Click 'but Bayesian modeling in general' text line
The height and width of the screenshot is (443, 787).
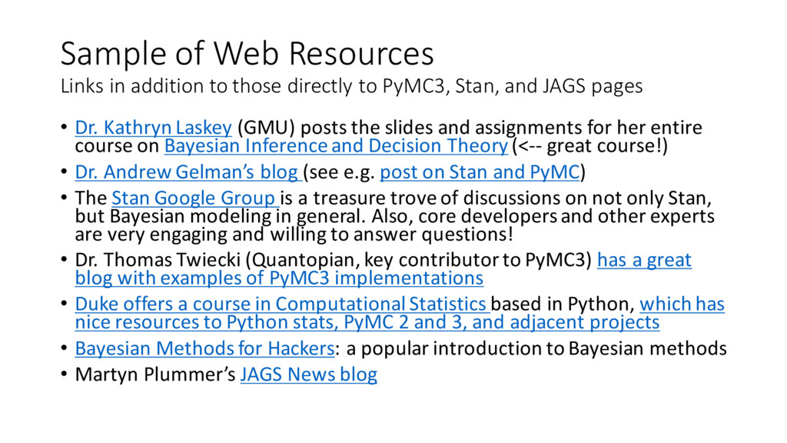[394, 216]
